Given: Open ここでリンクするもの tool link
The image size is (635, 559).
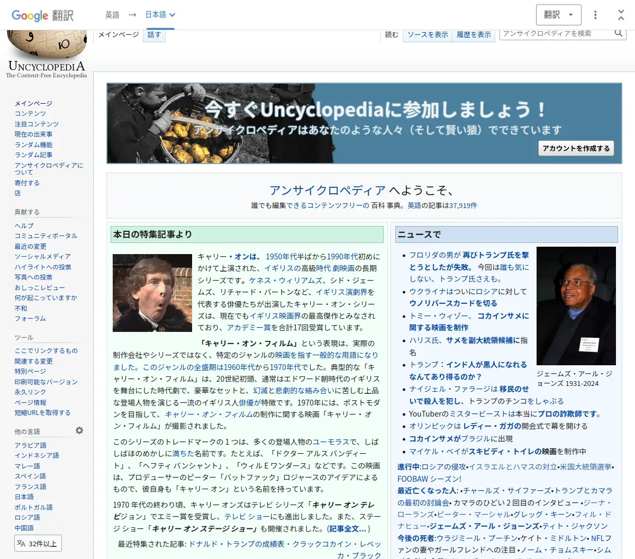Looking at the screenshot, I should [x=46, y=350].
